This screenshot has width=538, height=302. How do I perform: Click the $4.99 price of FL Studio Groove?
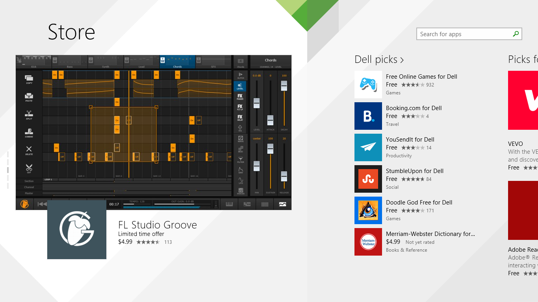125,242
